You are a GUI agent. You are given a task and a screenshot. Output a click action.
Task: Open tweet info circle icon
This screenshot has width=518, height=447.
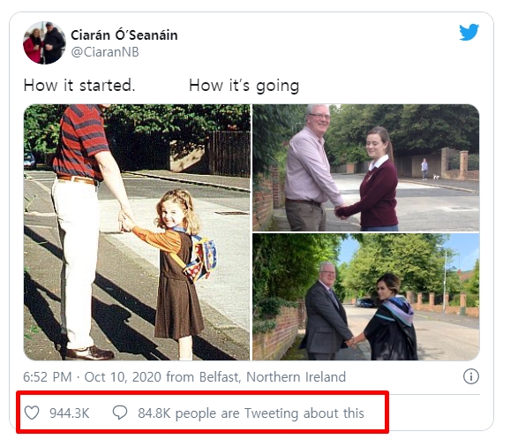(x=470, y=376)
